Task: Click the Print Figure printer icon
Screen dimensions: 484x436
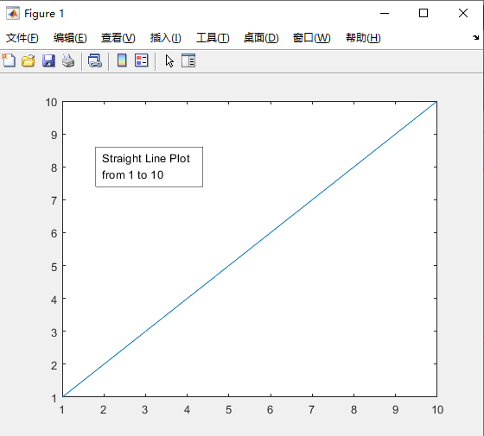Action: click(68, 60)
